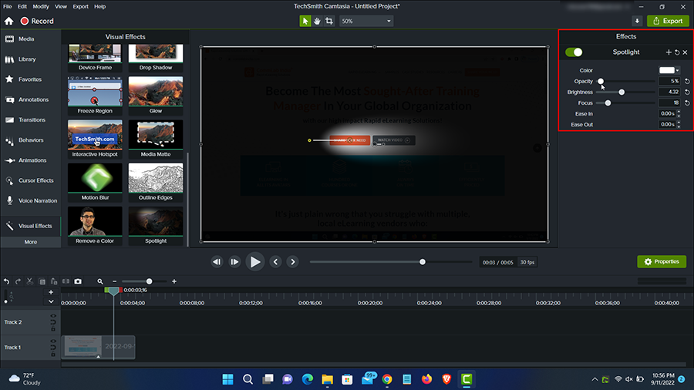Select the Visual Effects tab
Viewport: 694px width, 390px height.
pos(30,226)
